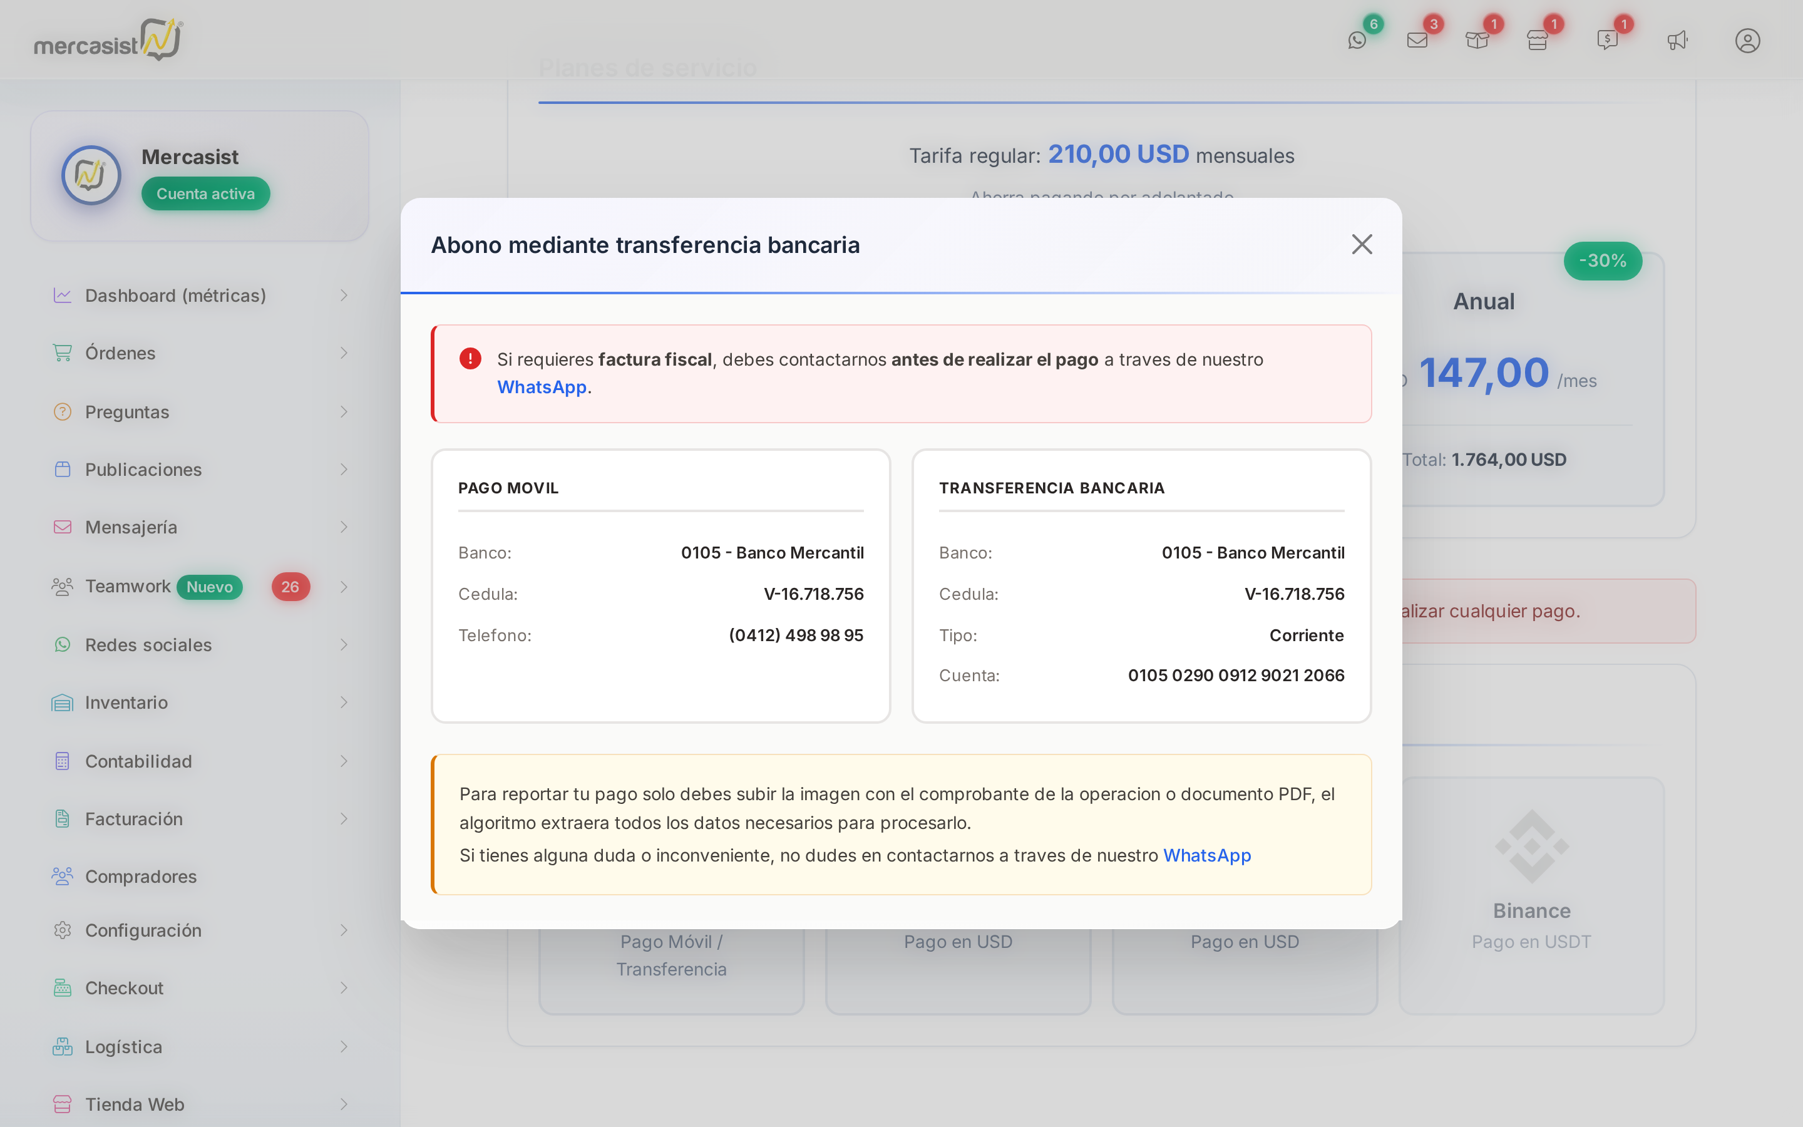Click the Checkout register icon

click(63, 987)
